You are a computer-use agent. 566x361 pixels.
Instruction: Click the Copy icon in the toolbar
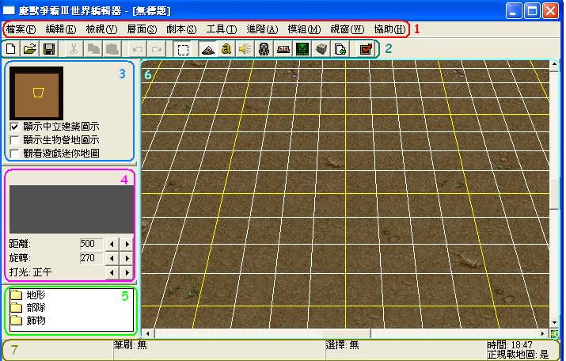(93, 49)
